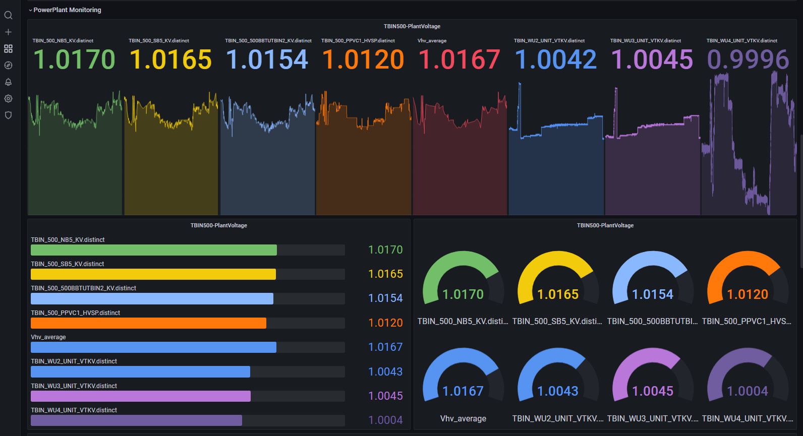Open the Search dashboards magnifier icon

(8, 15)
